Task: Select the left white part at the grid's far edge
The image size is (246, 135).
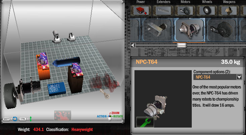Action: coord(56,37)
